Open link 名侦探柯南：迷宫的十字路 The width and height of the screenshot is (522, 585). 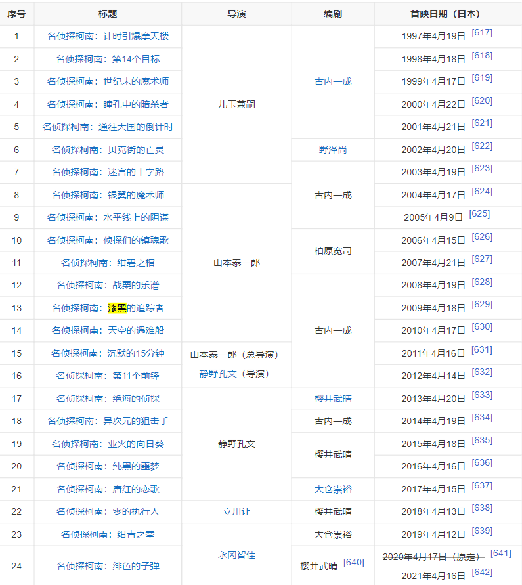pos(108,172)
